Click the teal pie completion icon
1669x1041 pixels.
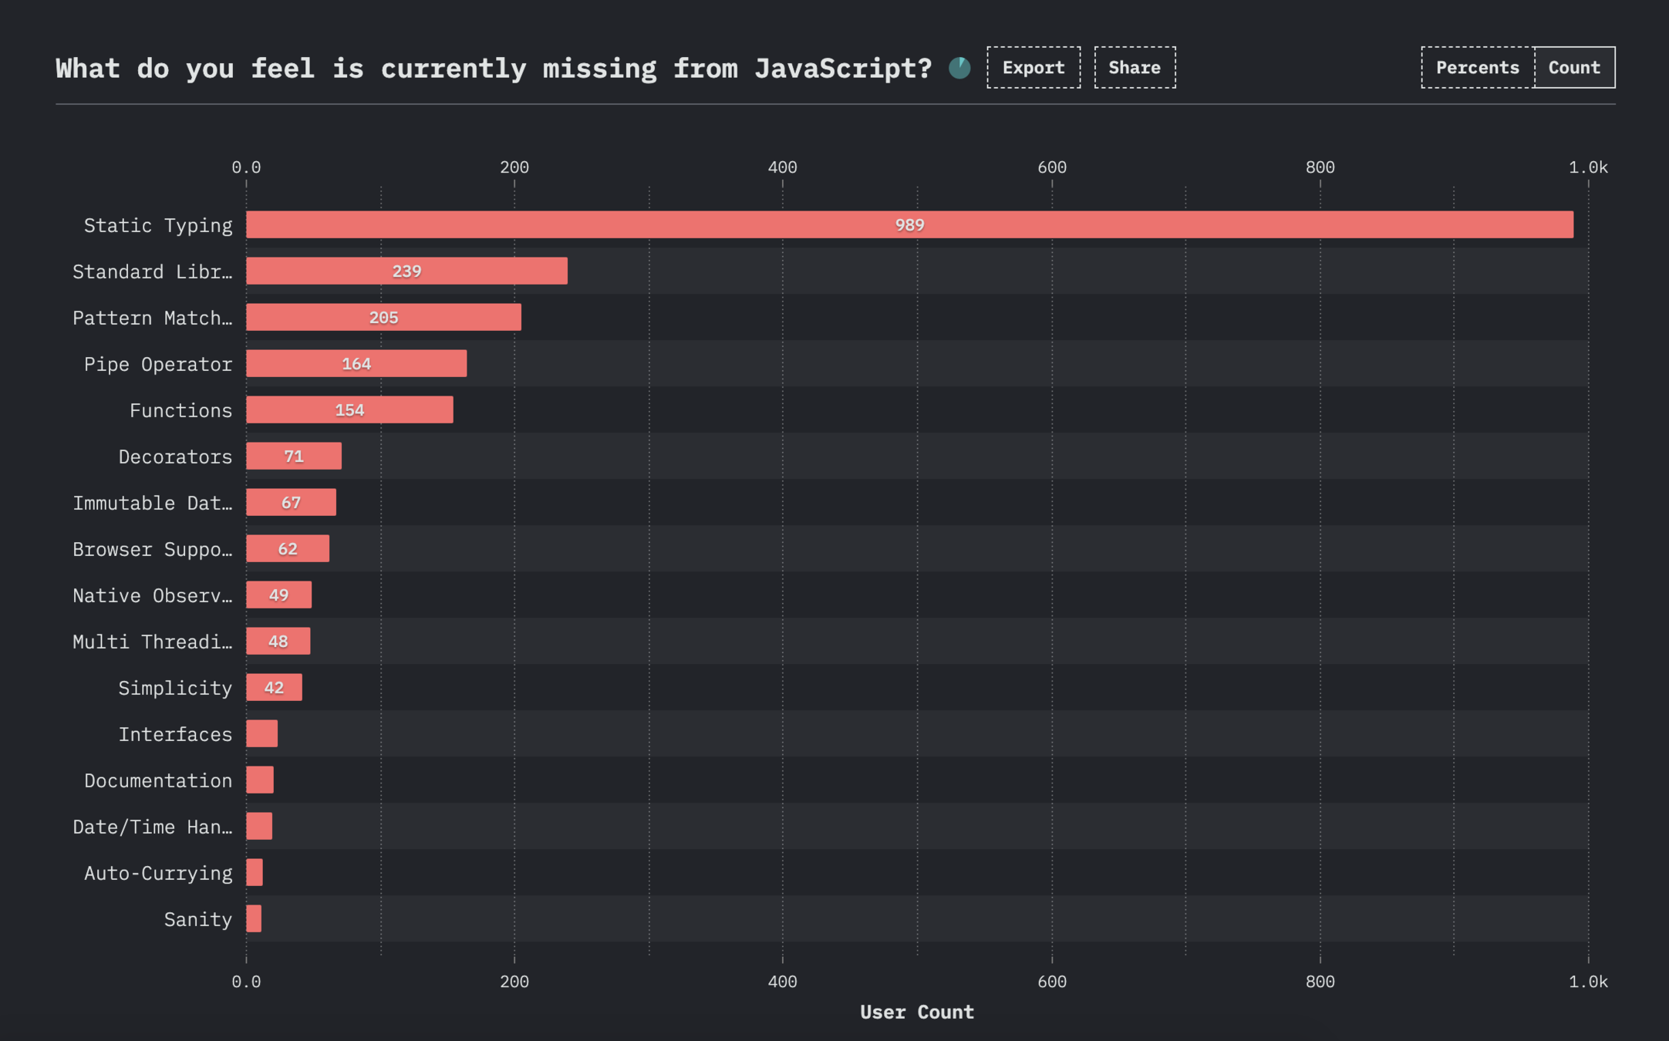(959, 68)
